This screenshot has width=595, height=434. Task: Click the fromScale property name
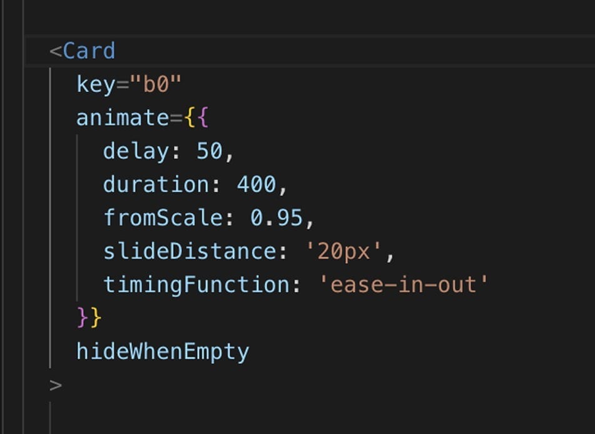point(163,218)
